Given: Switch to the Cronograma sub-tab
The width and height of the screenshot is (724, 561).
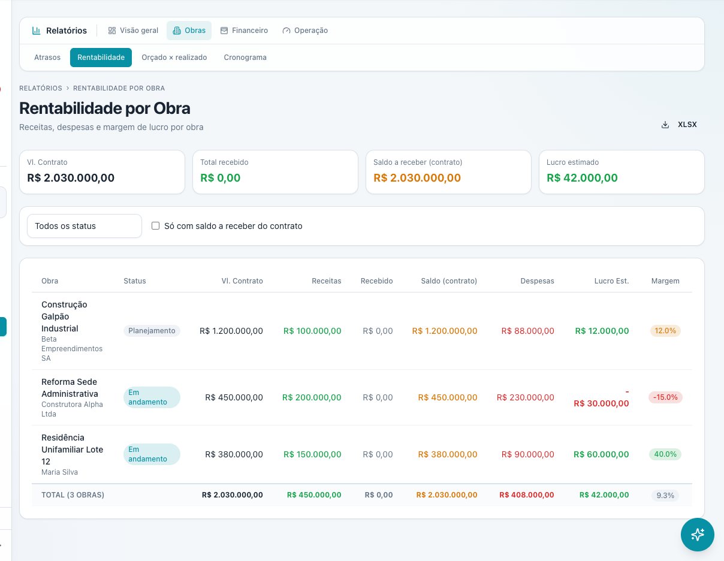Looking at the screenshot, I should pos(245,58).
